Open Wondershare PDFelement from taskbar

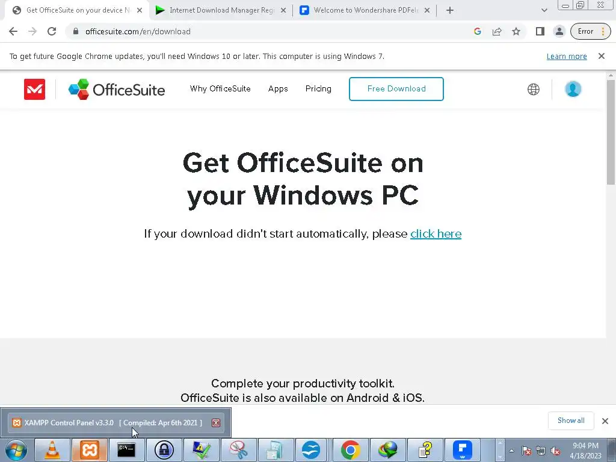pyautogui.click(x=463, y=450)
